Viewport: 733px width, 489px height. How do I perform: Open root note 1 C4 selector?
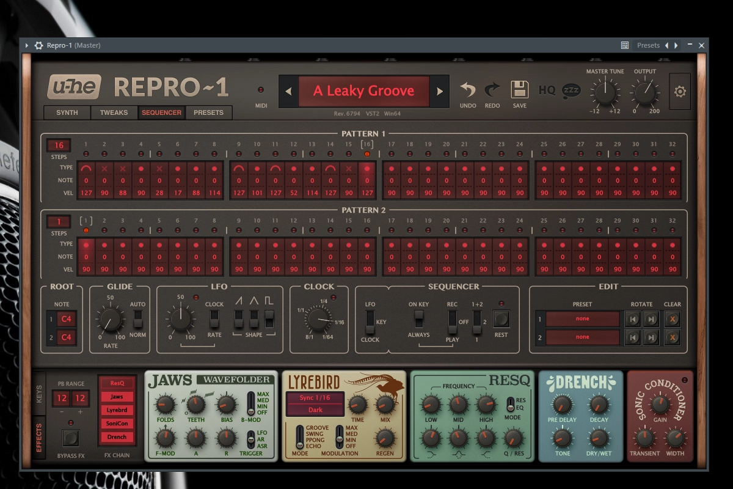66,319
